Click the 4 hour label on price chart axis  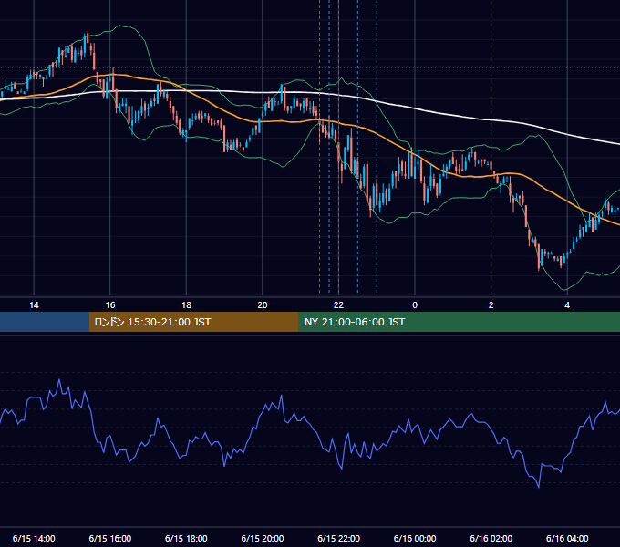coord(567,305)
